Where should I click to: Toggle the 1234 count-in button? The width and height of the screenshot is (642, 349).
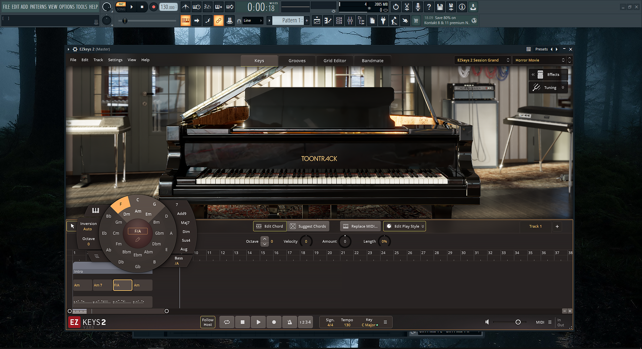pos(305,322)
